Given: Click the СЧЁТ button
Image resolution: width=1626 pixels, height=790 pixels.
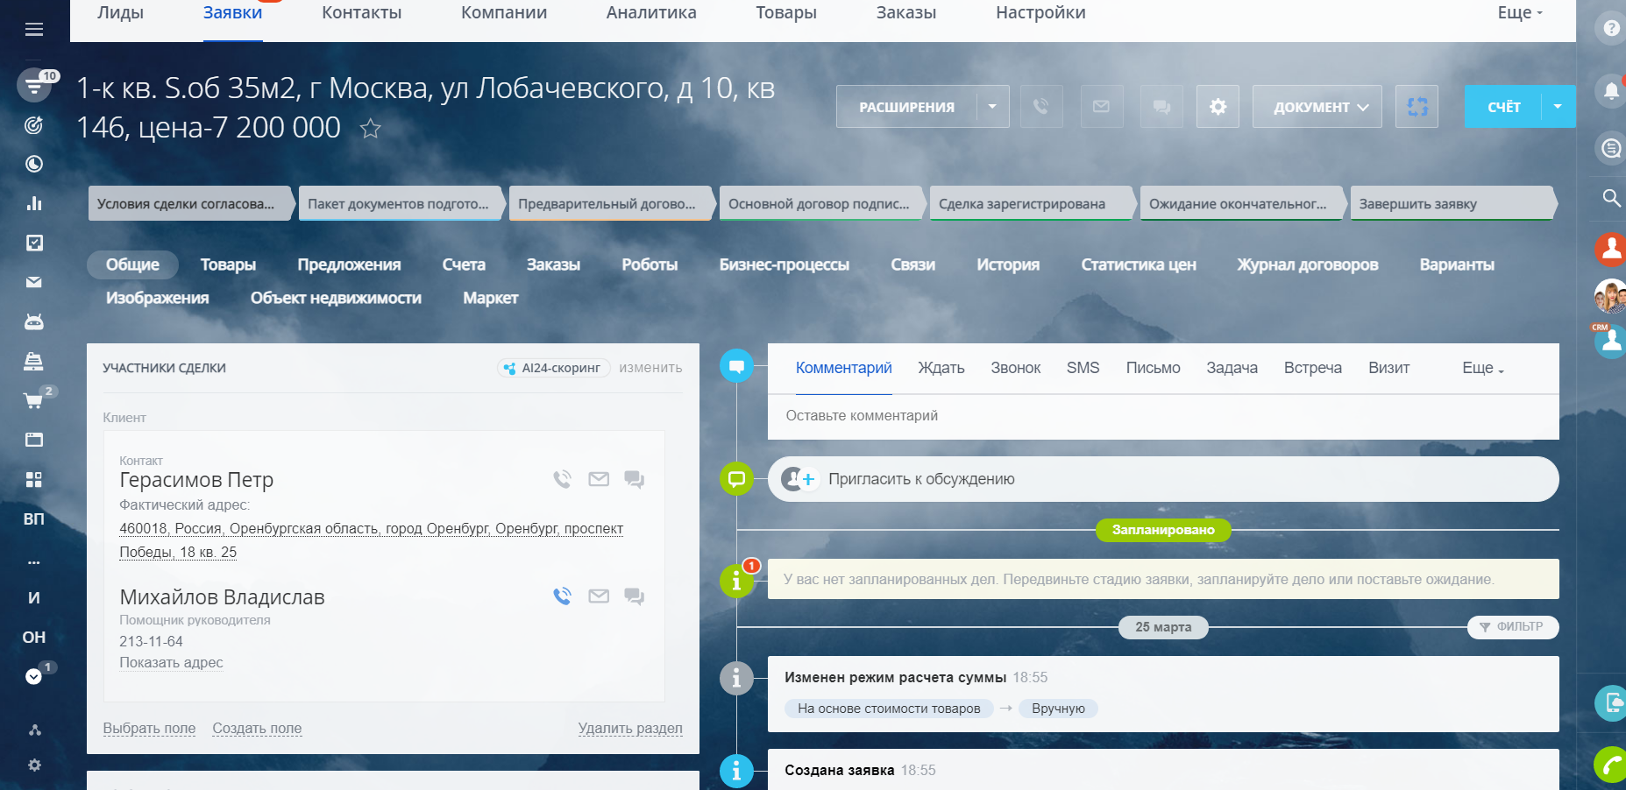Looking at the screenshot, I should 1504,107.
